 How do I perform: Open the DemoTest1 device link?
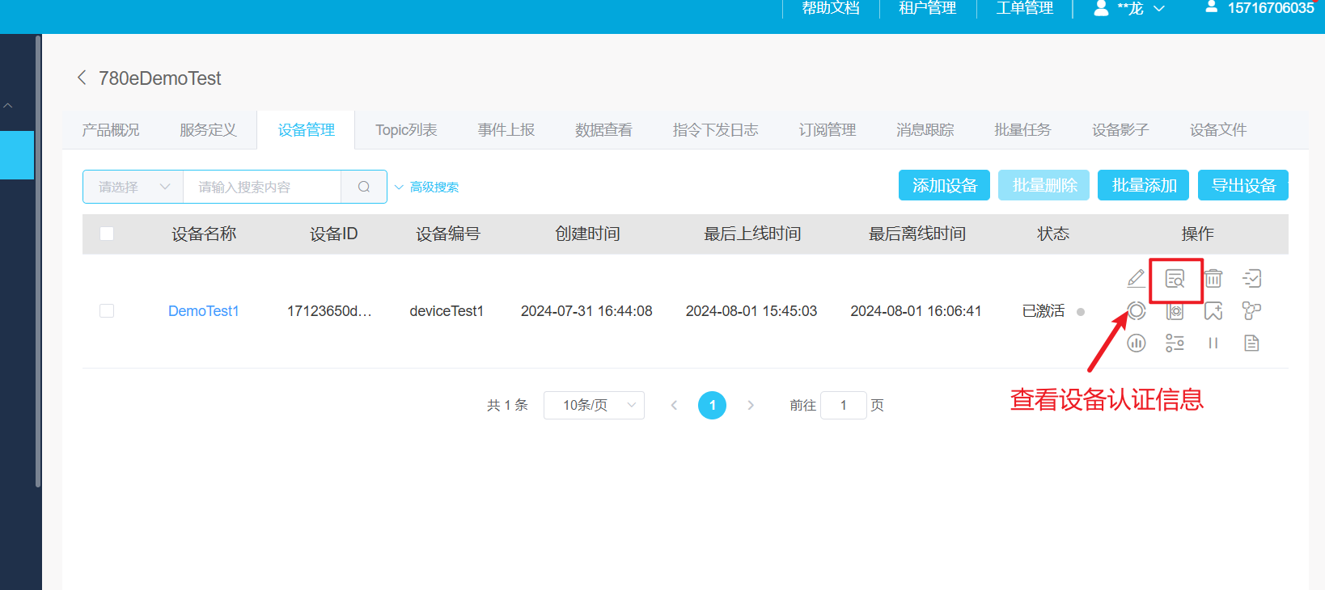204,311
